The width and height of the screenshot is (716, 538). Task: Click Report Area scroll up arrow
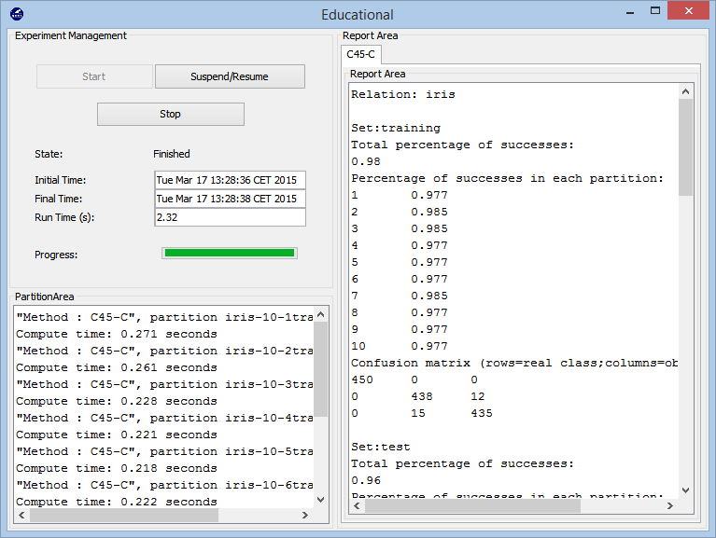click(x=685, y=91)
